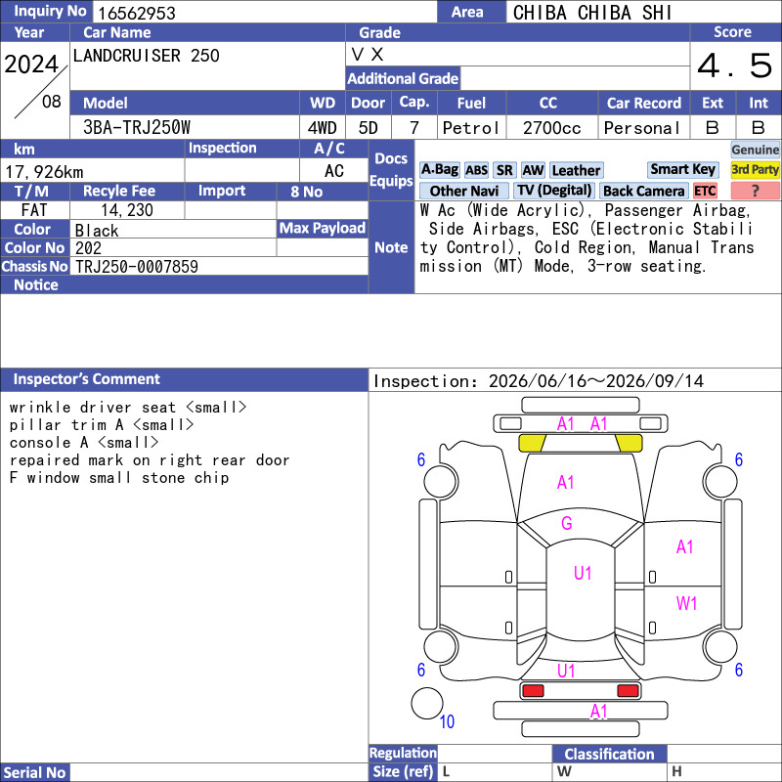This screenshot has height=782, width=782.
Task: Click the Smart Key badge
Action: coord(682,169)
